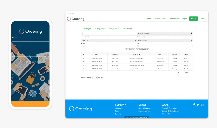Open My Account page
Screen dimensions: 217x128
tap(175, 19)
